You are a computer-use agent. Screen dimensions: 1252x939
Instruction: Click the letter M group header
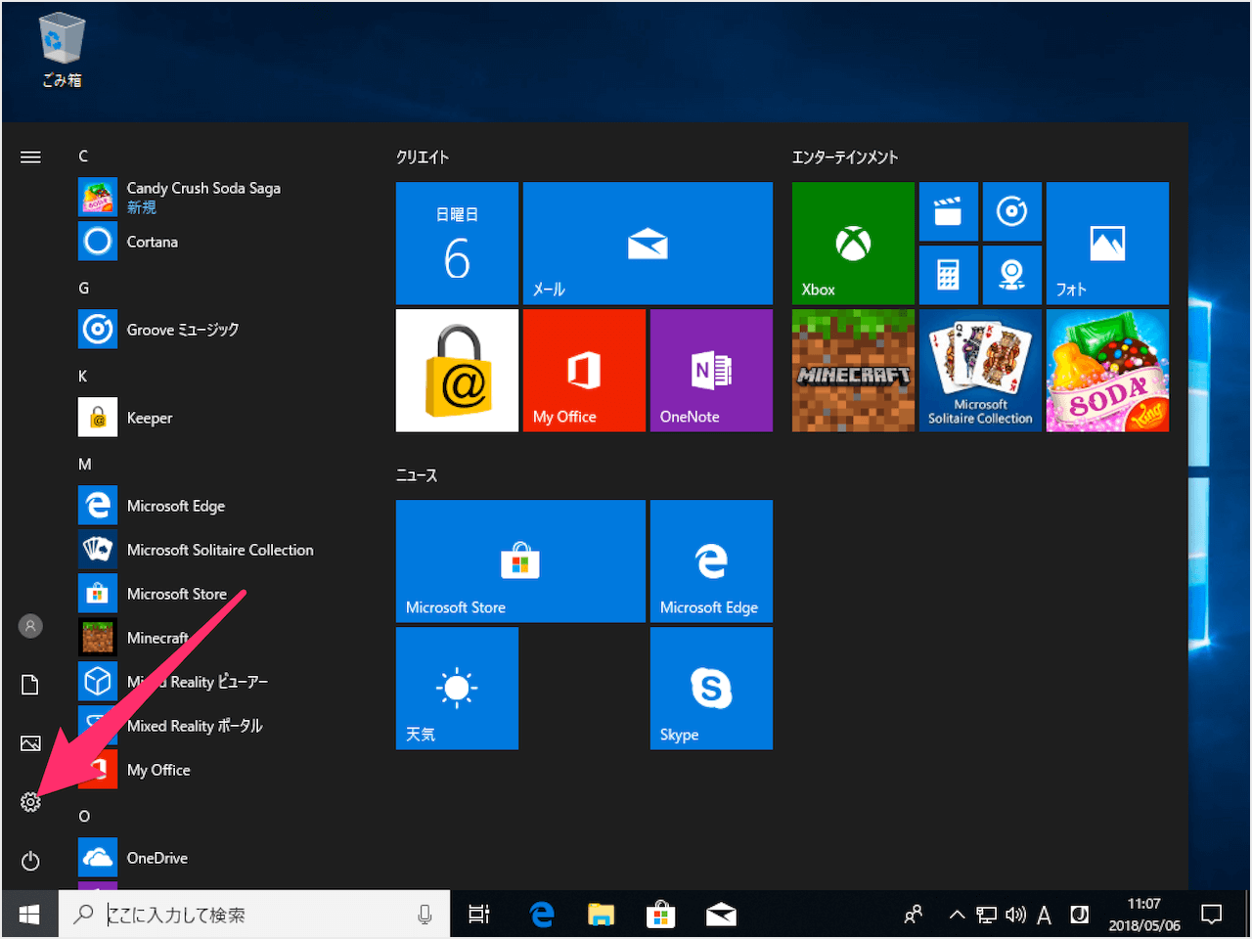coord(85,465)
